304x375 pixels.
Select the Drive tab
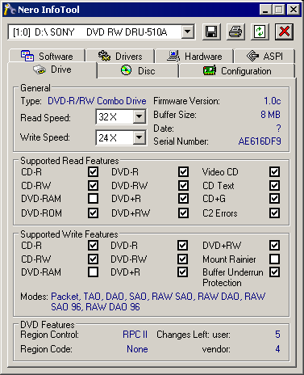[52, 70]
